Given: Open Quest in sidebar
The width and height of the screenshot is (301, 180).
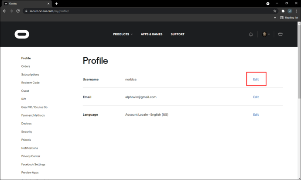Looking at the screenshot, I should (x=25, y=91).
